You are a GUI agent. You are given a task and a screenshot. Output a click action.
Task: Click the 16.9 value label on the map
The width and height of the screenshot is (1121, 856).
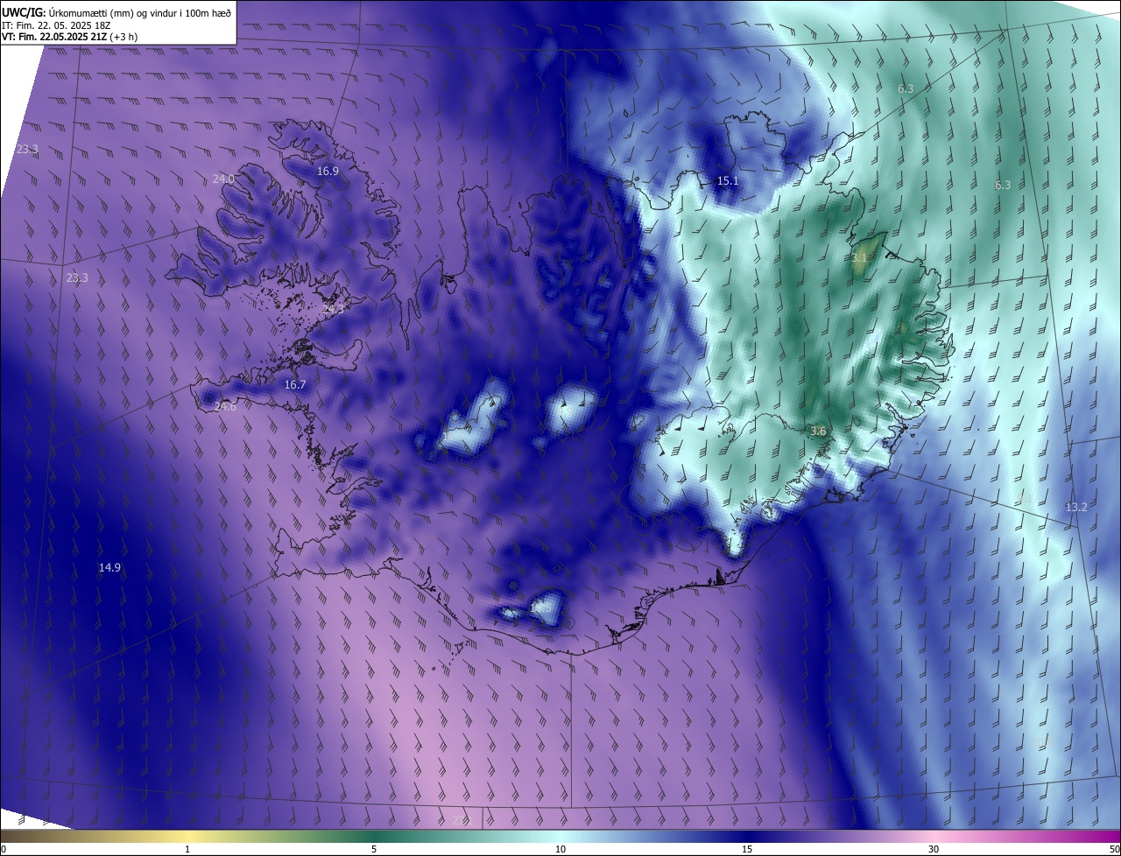pos(328,172)
